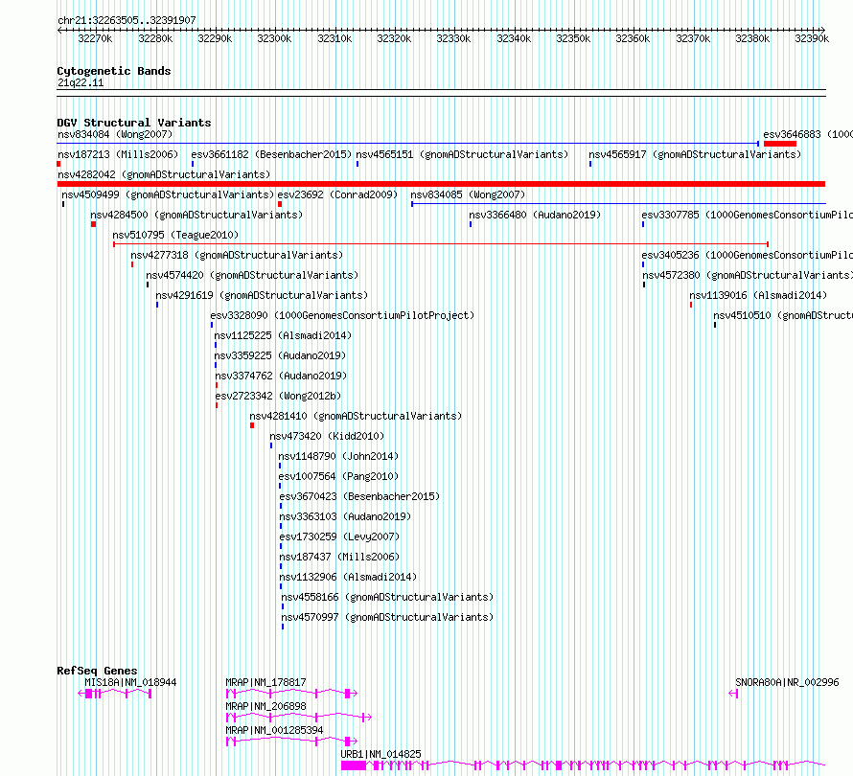The width and height of the screenshot is (853, 776).
Task: Select the MRAP NM_178817 gene glyph
Action: (291, 694)
